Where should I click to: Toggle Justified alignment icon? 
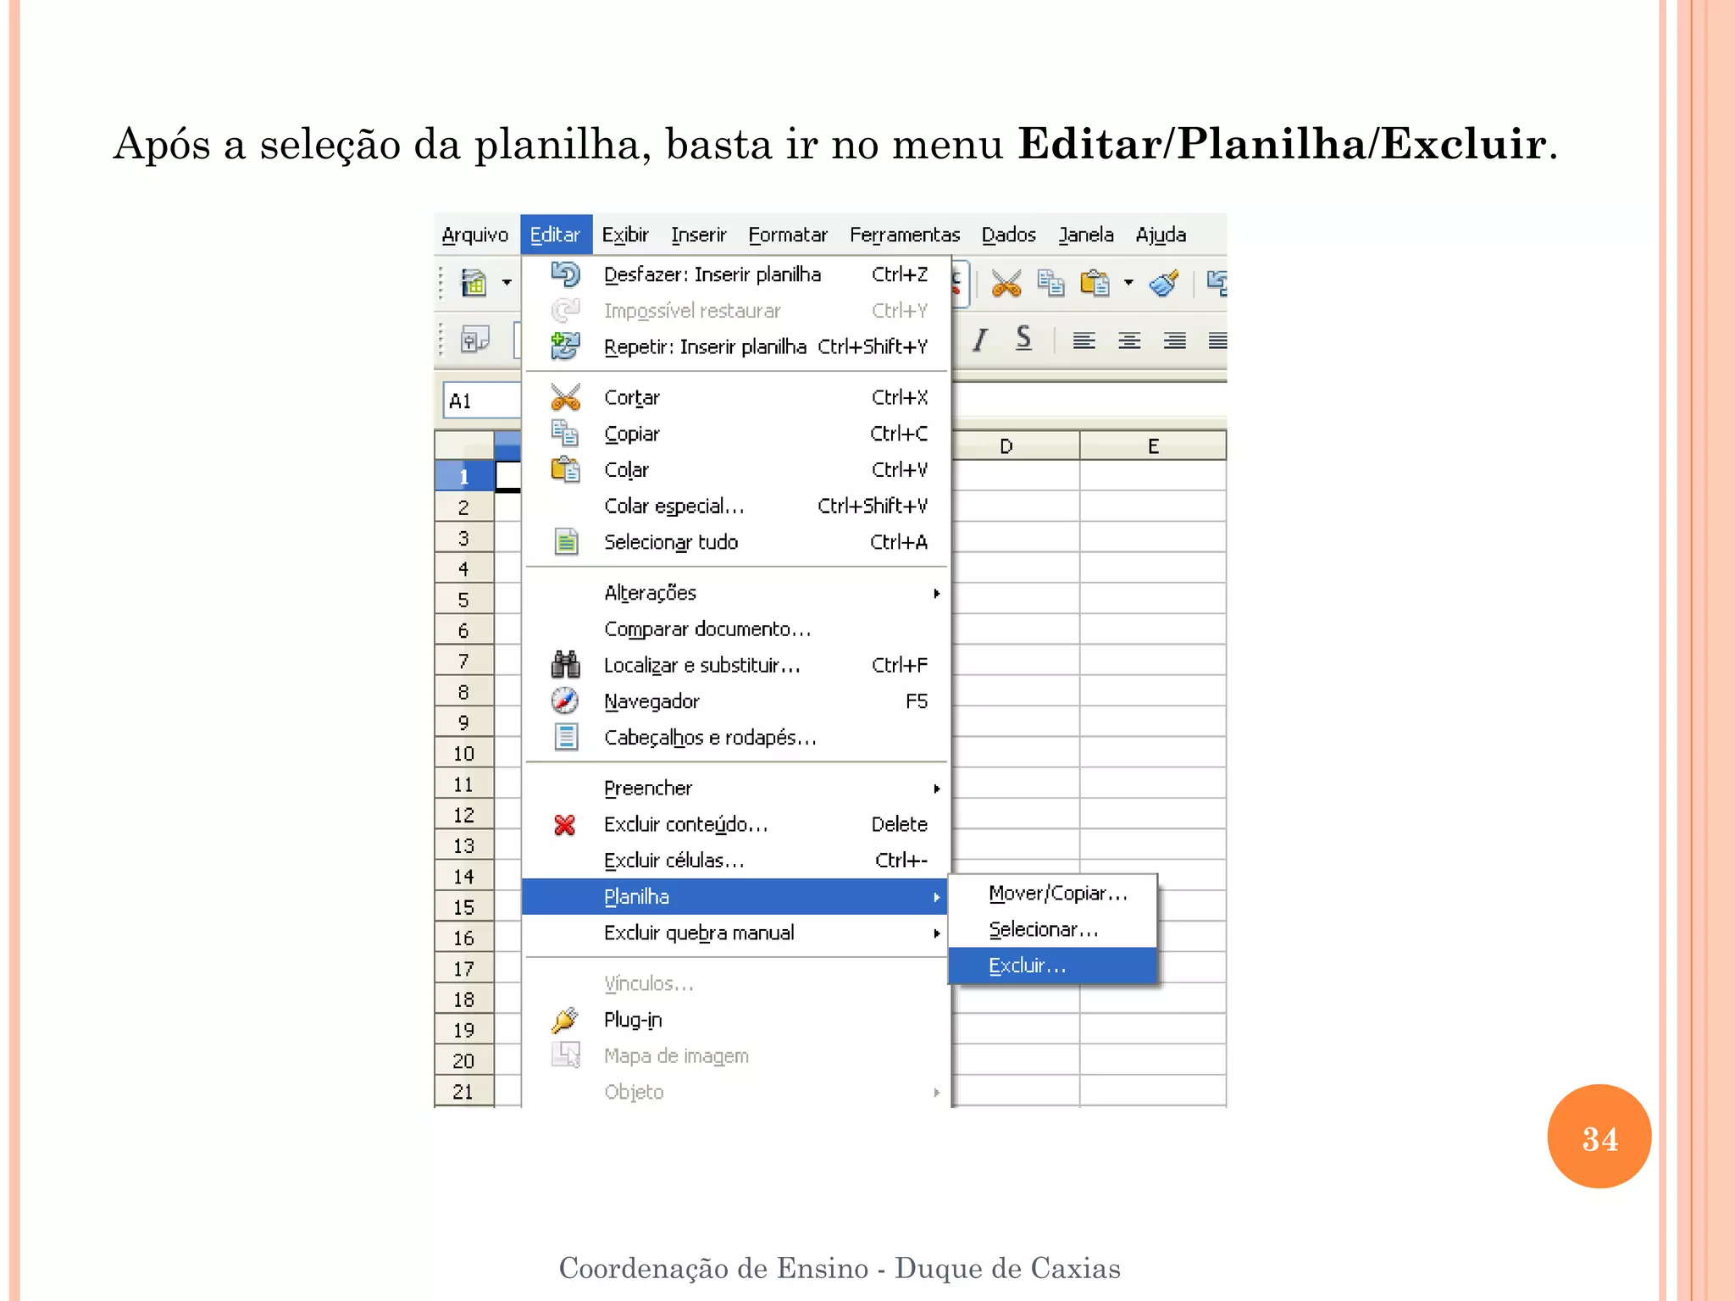point(1217,340)
